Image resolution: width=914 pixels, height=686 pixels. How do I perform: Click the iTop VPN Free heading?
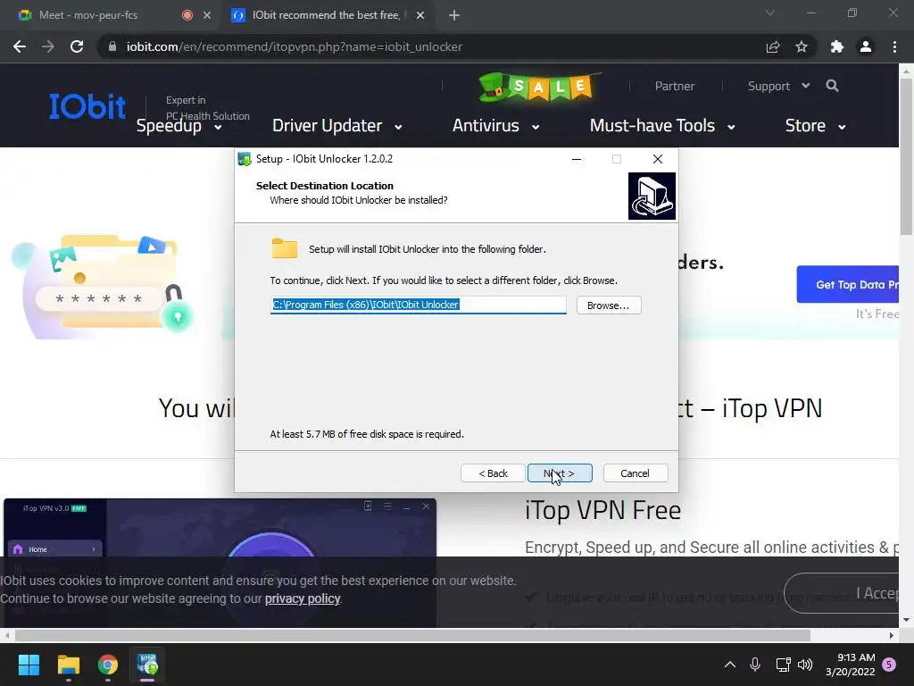pyautogui.click(x=602, y=510)
